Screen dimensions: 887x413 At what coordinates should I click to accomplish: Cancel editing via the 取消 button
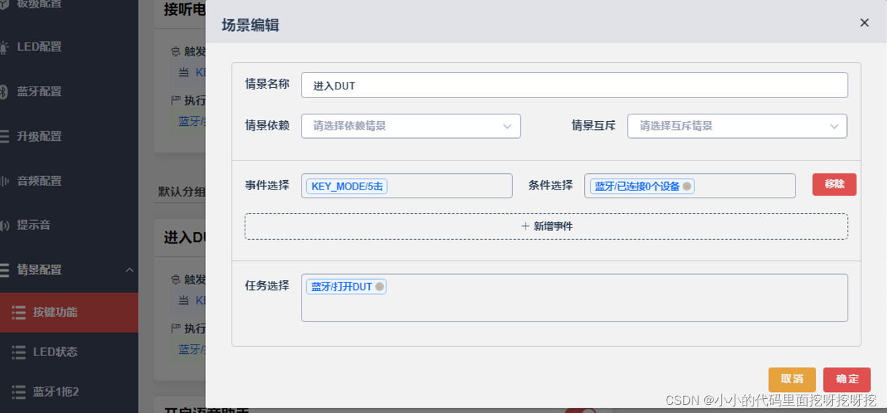pyautogui.click(x=791, y=379)
